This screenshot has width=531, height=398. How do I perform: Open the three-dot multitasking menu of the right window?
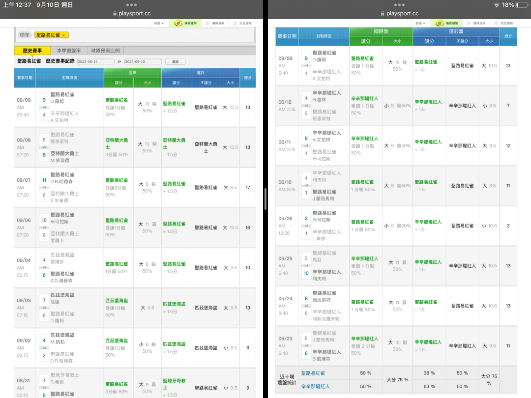[x=399, y=5]
